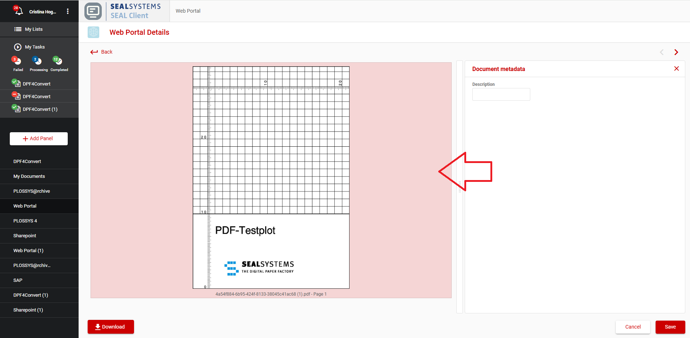This screenshot has width=690, height=338.
Task: Click the Download button
Action: point(111,327)
